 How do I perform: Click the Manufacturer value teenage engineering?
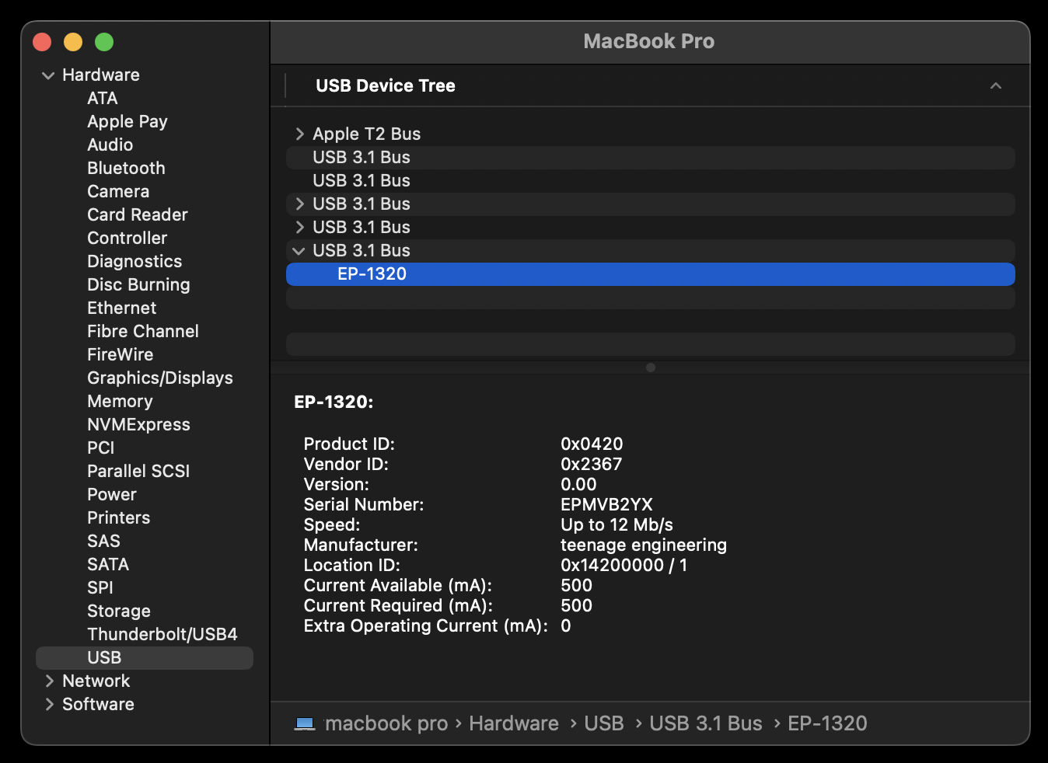point(644,545)
